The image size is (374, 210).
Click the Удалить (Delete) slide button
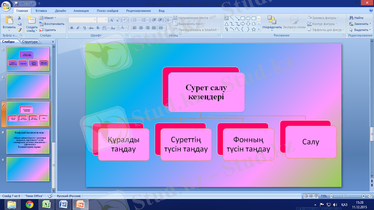(x=50, y=30)
